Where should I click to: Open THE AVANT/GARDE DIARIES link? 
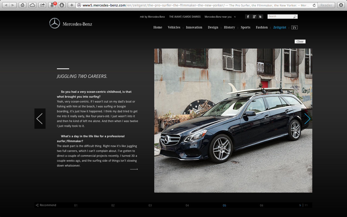point(185,17)
